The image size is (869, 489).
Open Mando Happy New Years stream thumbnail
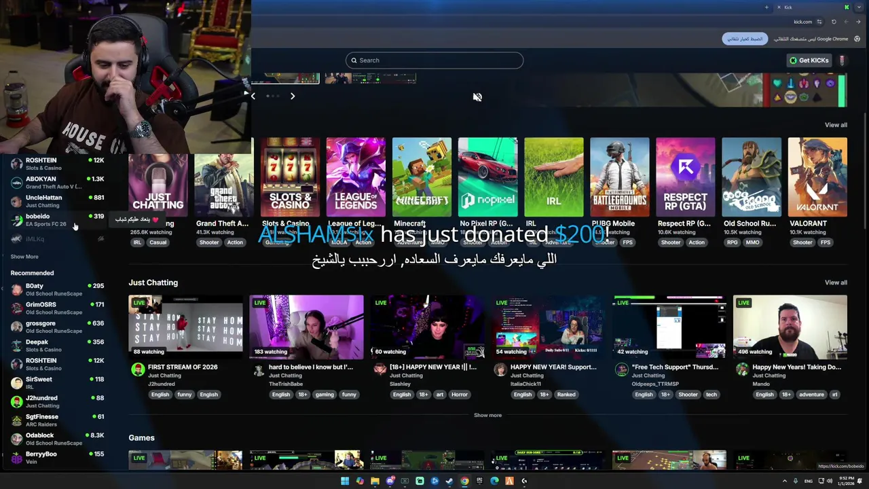click(790, 327)
